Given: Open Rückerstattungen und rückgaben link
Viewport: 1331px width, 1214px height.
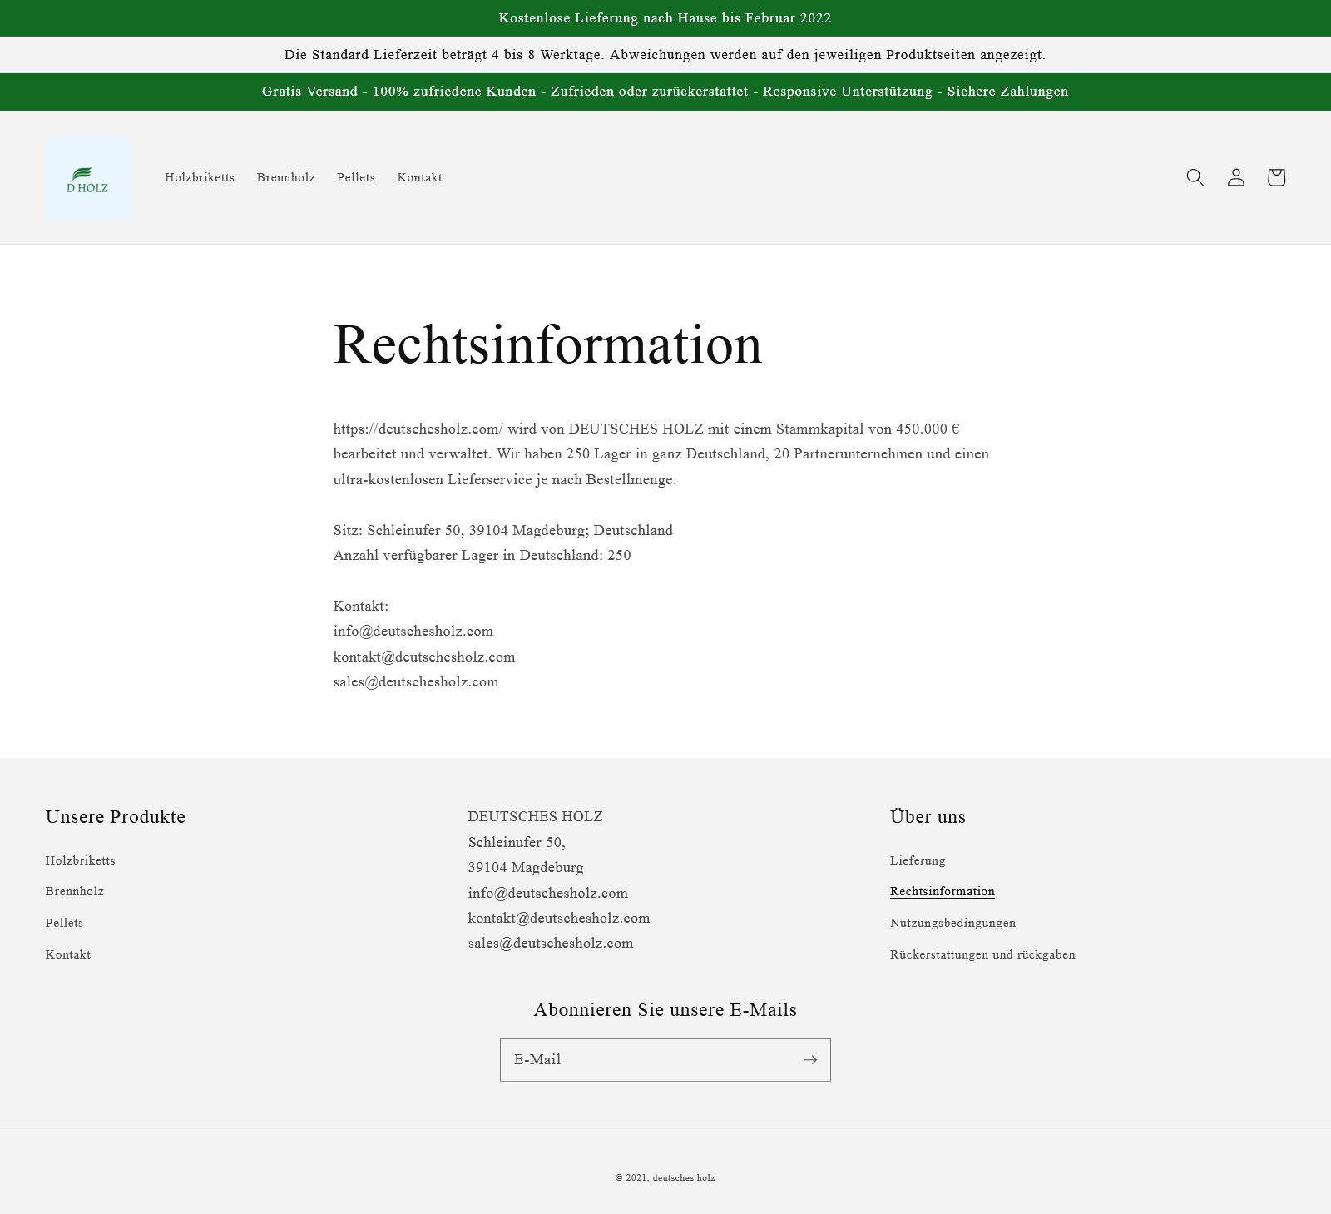Looking at the screenshot, I should [x=982, y=954].
